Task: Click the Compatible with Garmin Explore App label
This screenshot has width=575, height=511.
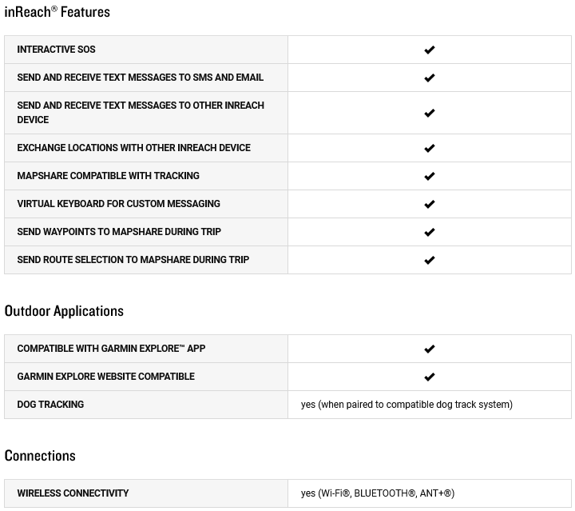Action: (x=111, y=349)
